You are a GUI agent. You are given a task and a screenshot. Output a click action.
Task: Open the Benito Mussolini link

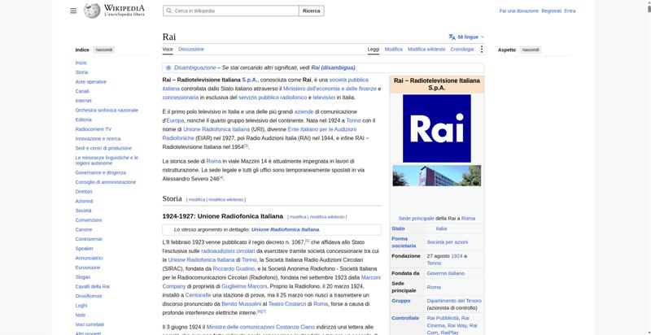tap(241, 304)
